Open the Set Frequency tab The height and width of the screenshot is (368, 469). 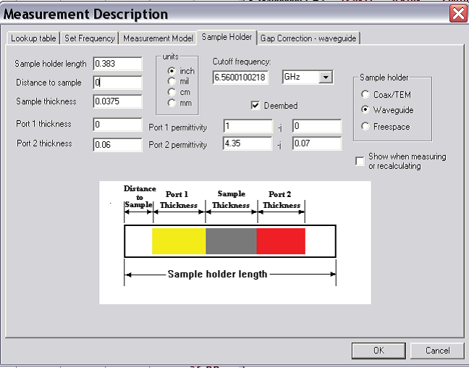[x=89, y=38]
